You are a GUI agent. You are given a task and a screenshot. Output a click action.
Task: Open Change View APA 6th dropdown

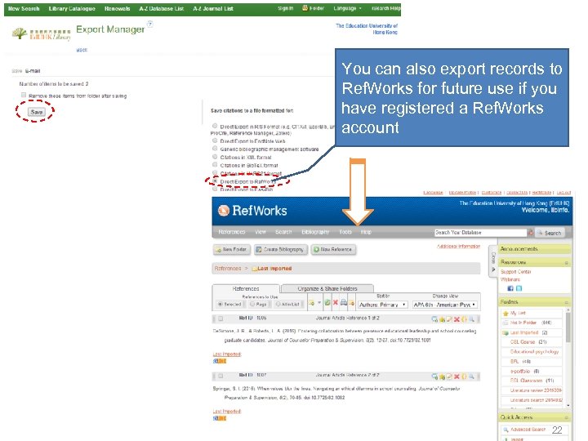[445, 305]
